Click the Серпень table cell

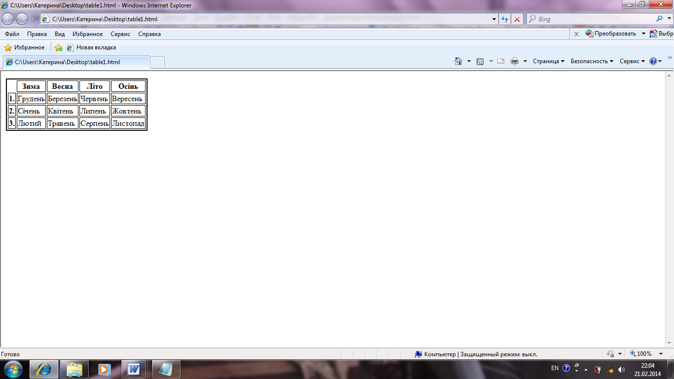95,123
